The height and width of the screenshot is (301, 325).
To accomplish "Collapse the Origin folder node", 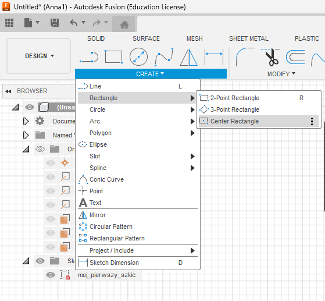I will point(26,149).
